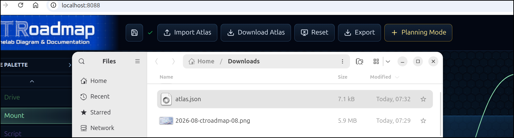Reload the page in browser

pyautogui.click(x=21, y=5)
